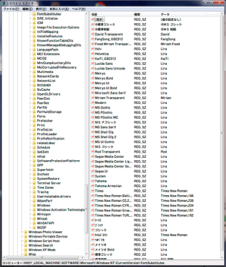Click the string value icon for Modern
The height and width of the screenshot is (267, 226).
(x=93, y=103)
